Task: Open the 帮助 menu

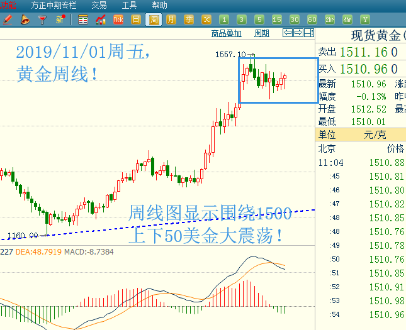Action: (x=159, y=5)
